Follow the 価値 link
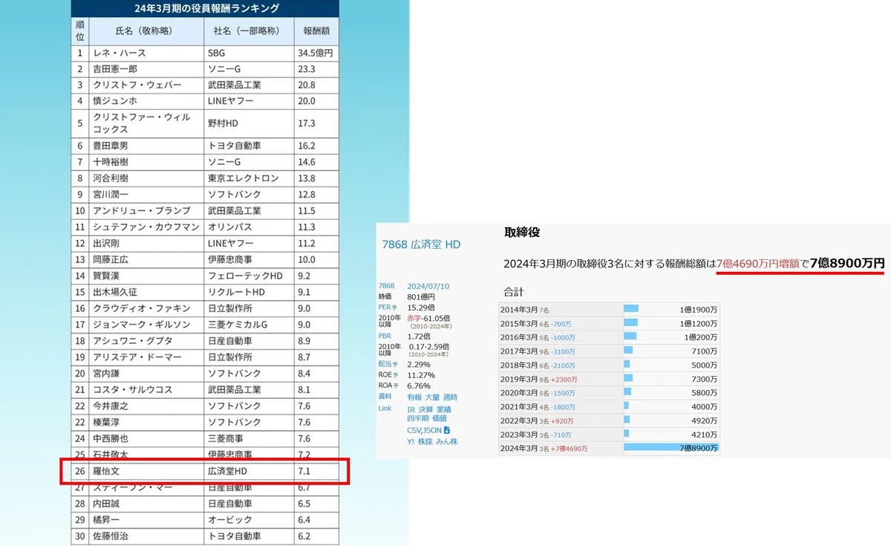This screenshot has height=546, width=891. 440,418
